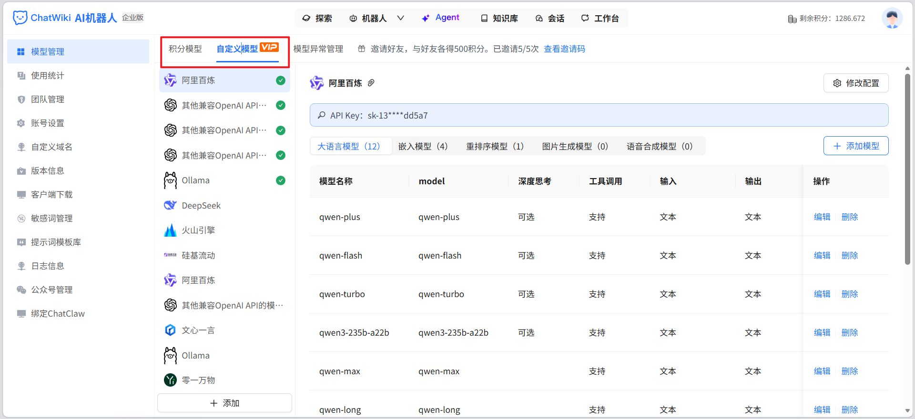Click the green check on selected 阿里百炼
This screenshot has height=419, width=915.
point(281,80)
